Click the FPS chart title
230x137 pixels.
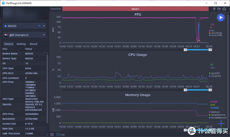tap(138, 14)
